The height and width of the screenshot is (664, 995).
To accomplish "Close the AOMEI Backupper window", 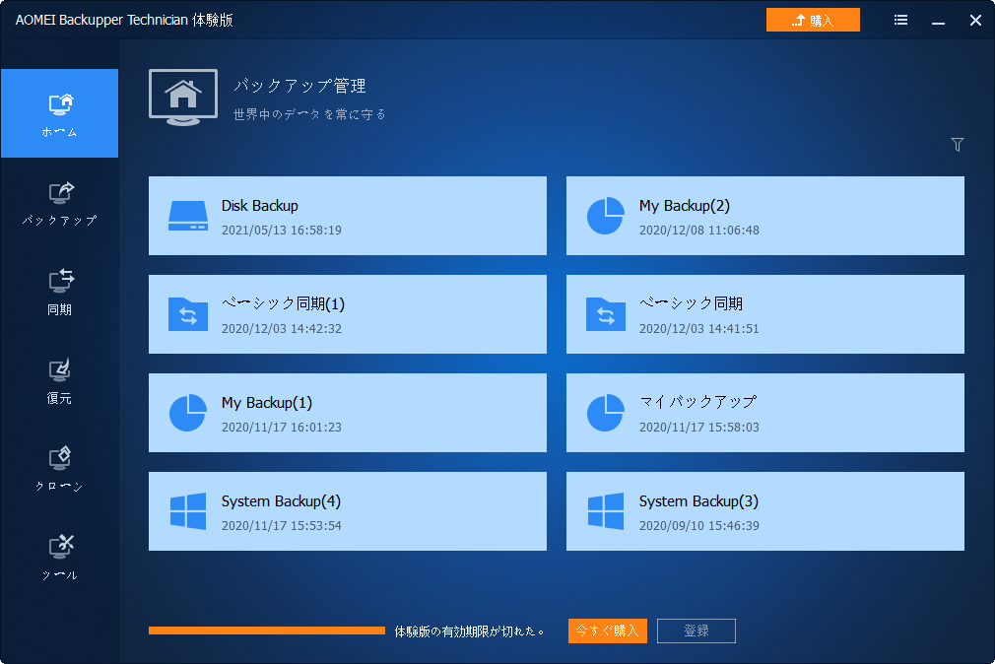I will point(976,21).
